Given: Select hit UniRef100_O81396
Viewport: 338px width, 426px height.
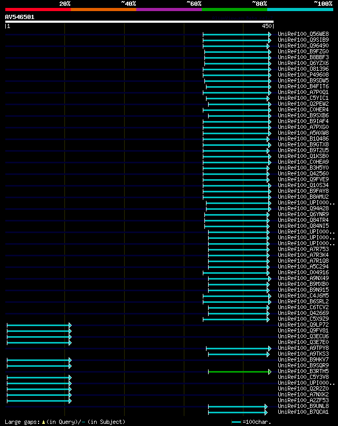Looking at the screenshot, I should click(303, 69).
